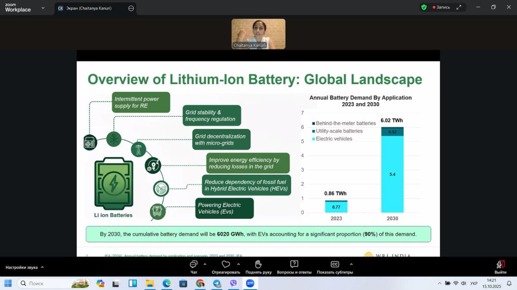Open the Zoom Workplace dropdown menu
The height and width of the screenshot is (290, 517).
(x=43, y=8)
